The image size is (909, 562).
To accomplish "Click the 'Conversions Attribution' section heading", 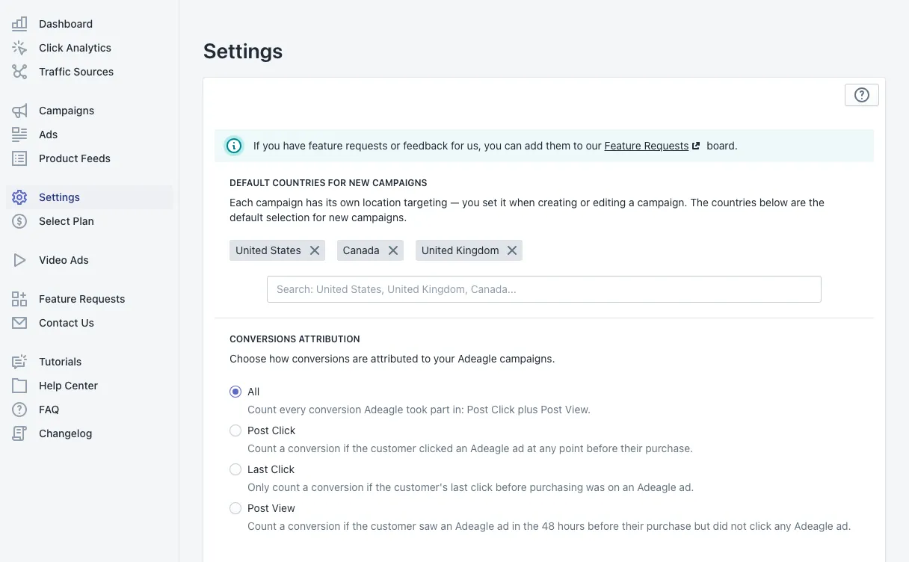I will (295, 339).
